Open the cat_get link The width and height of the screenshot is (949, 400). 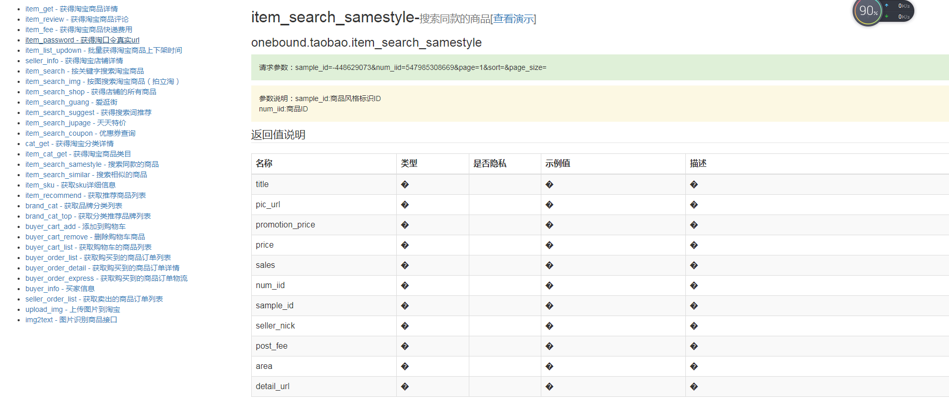coord(69,144)
